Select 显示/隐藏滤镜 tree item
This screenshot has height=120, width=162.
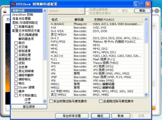(x=28, y=35)
